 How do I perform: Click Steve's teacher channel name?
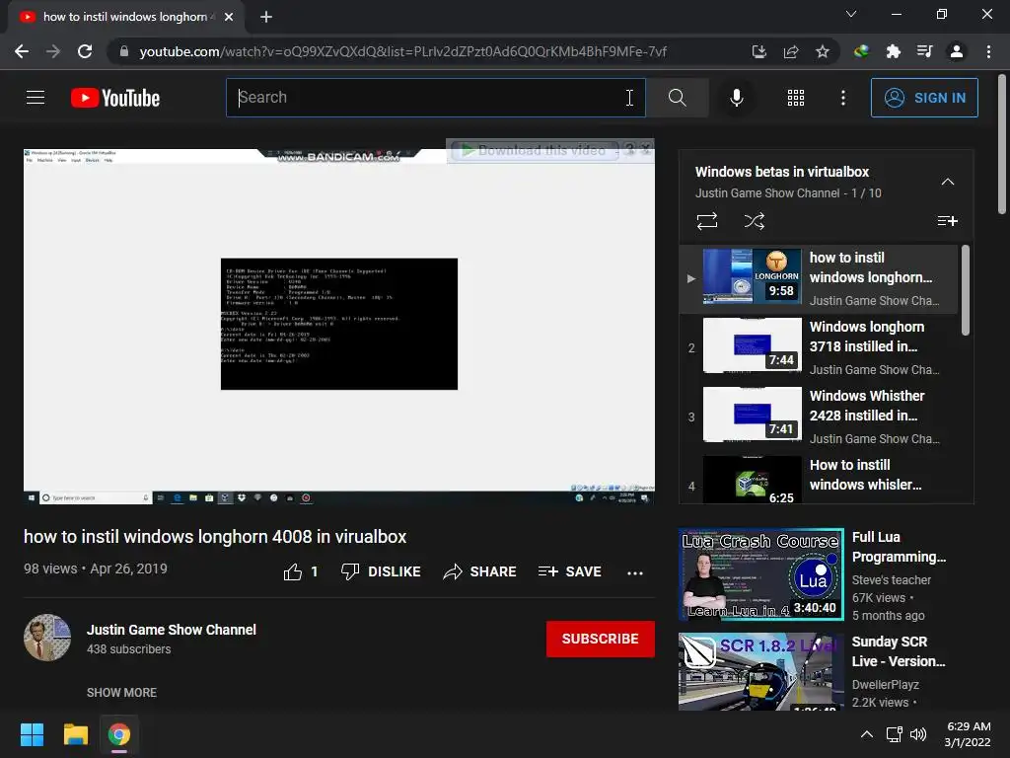tap(891, 580)
